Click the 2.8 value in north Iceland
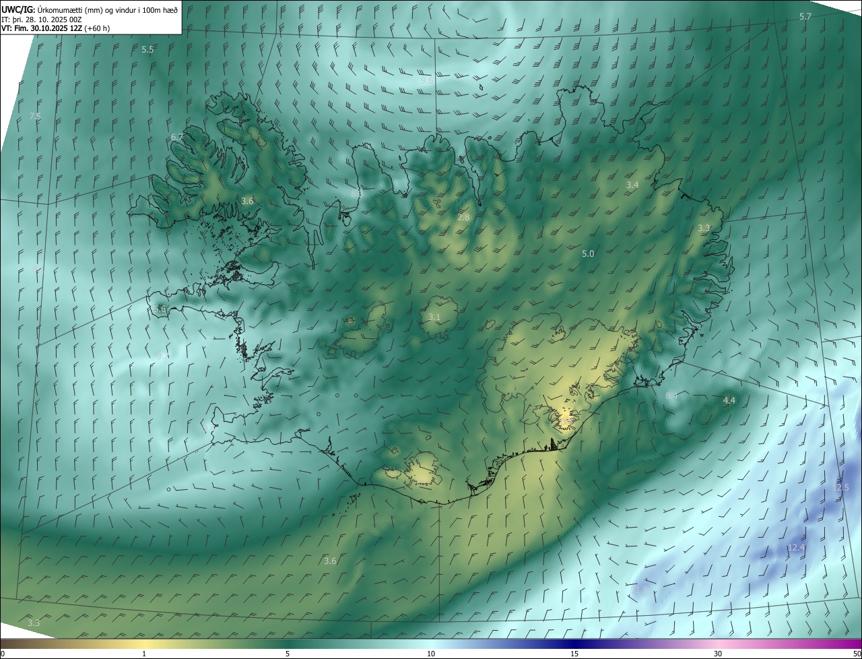Viewport: 862px width, 659px height. tap(463, 218)
